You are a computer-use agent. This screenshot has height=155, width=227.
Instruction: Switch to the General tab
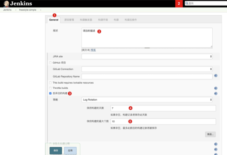point(54,20)
